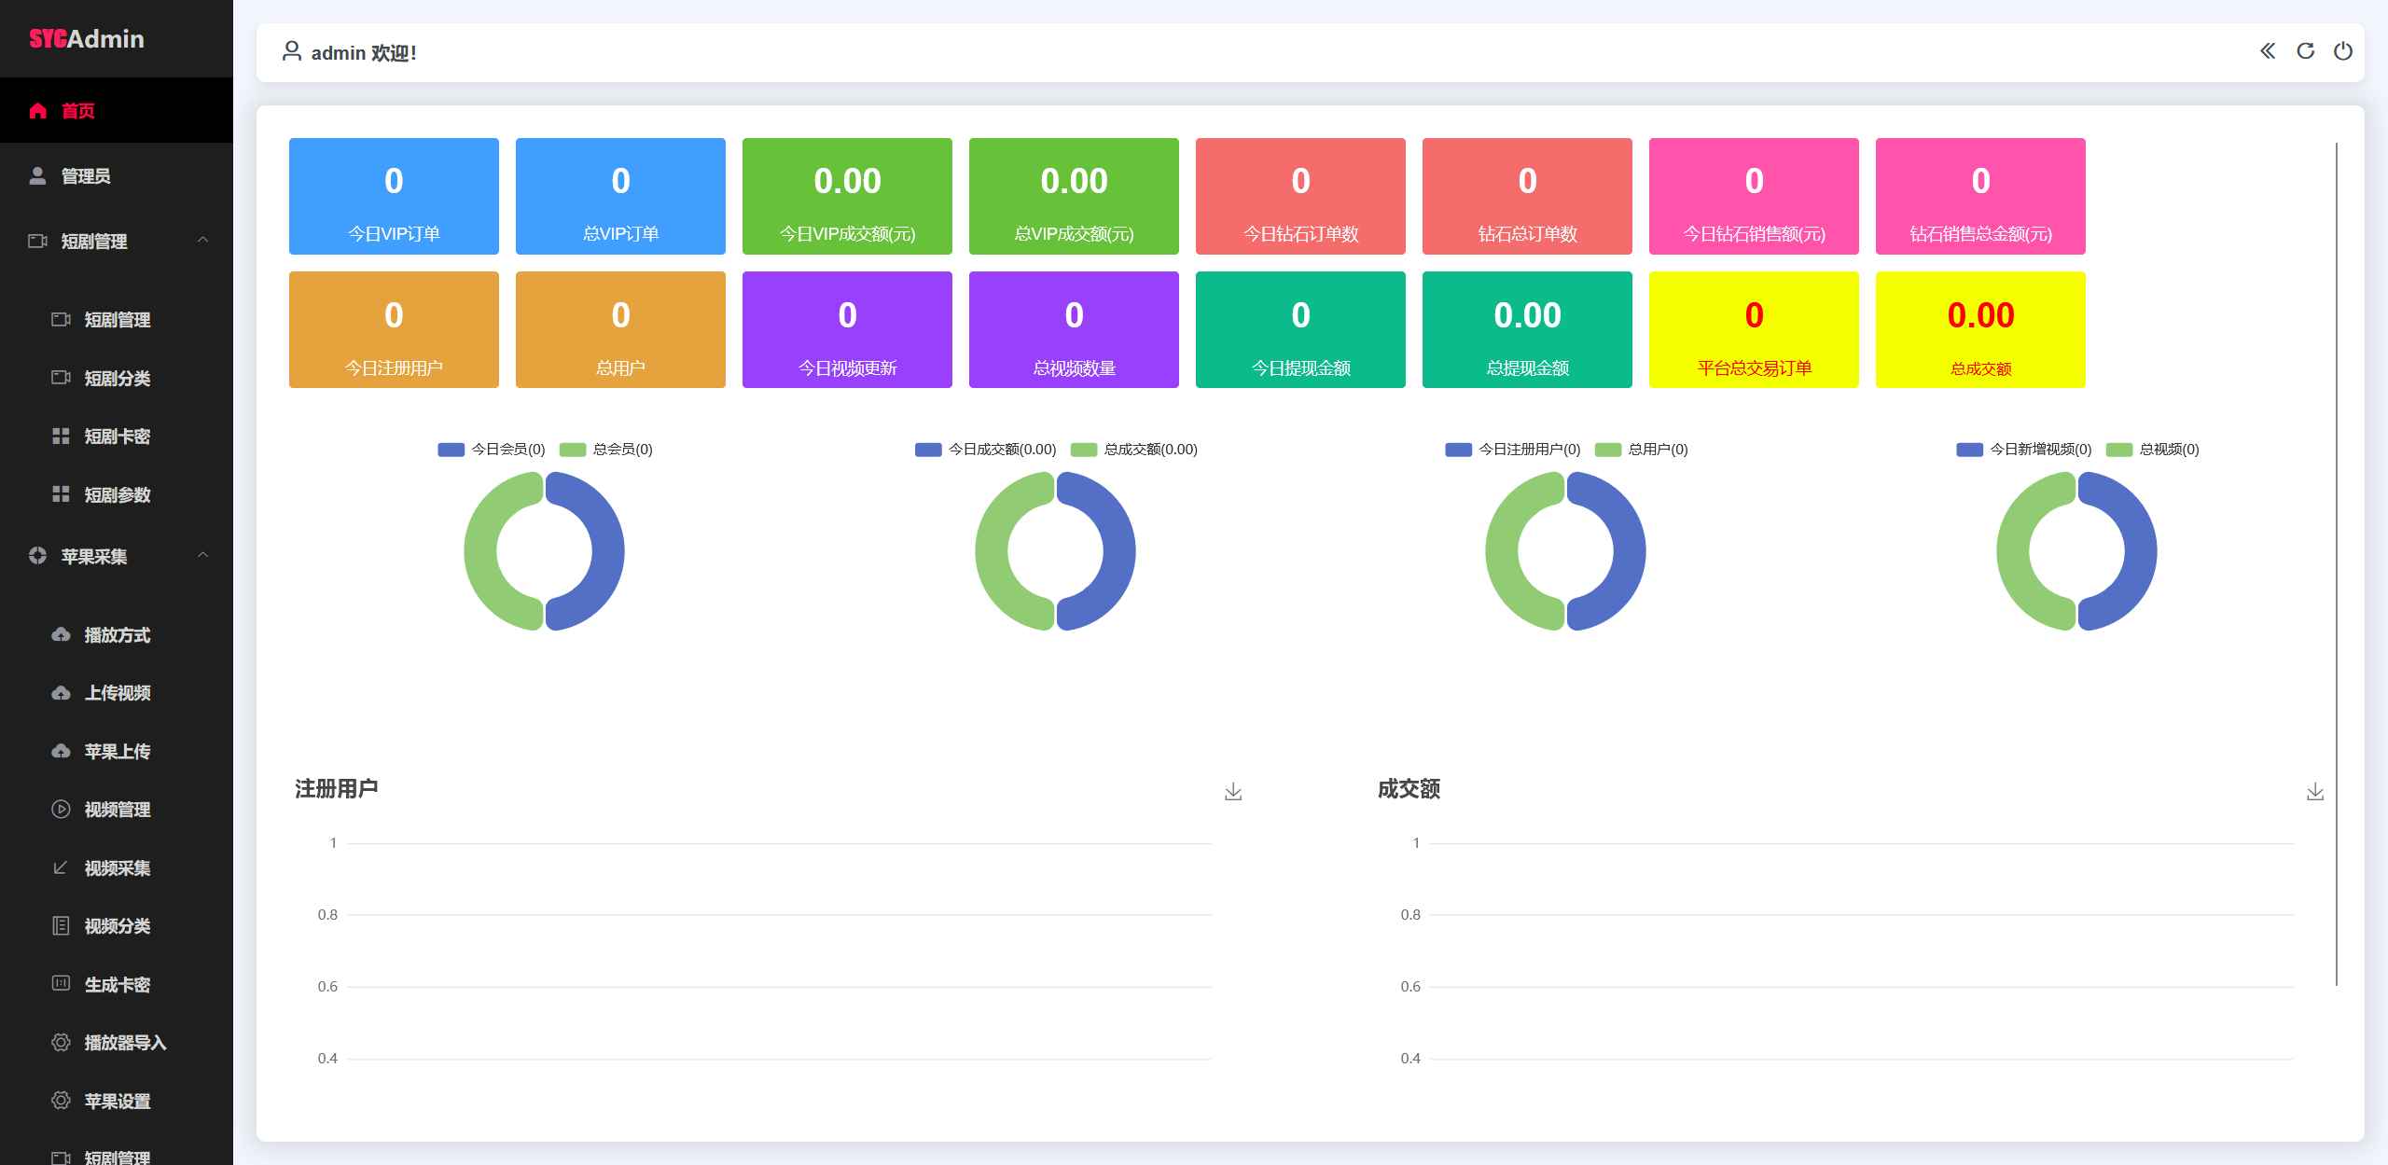
Task: Download the 成交额 chart image
Action: (x=2314, y=792)
